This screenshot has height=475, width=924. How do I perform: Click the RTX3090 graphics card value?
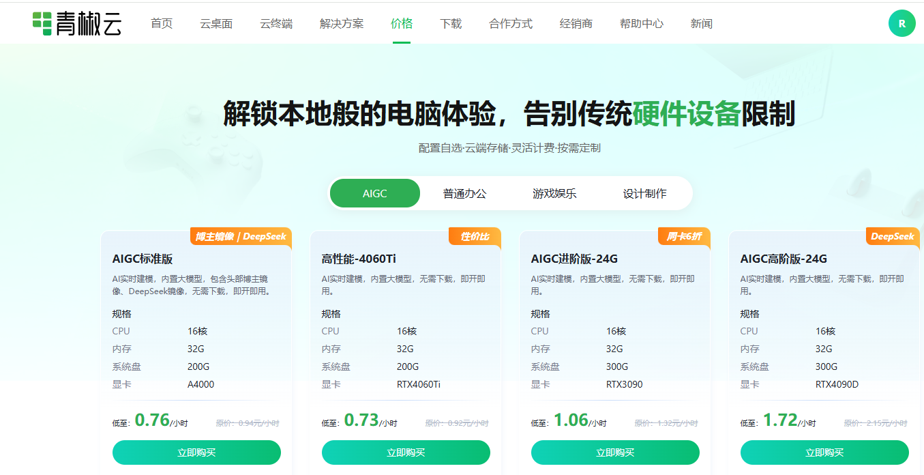point(624,384)
